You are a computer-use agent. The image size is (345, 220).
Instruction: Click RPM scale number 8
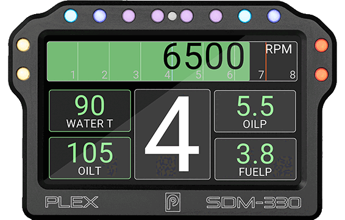click(x=293, y=75)
